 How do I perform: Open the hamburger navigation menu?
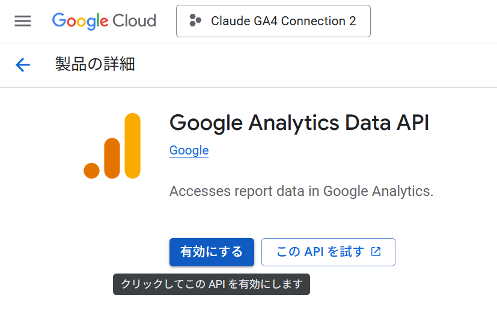pyautogui.click(x=22, y=21)
